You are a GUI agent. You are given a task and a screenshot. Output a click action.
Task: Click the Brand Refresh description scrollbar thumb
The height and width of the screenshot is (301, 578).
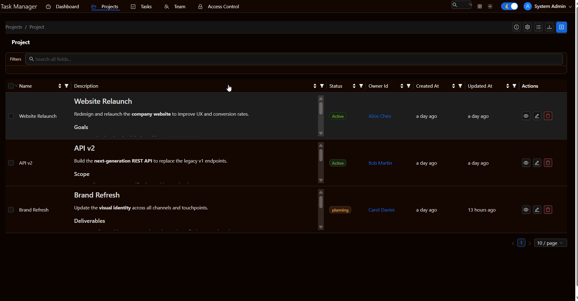321,202
